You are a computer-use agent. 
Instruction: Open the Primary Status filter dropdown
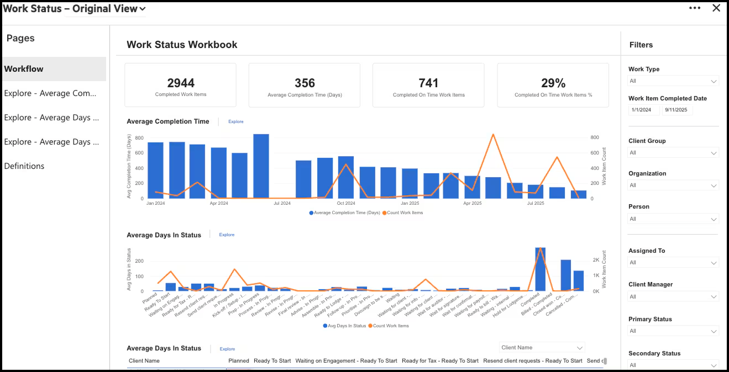click(x=673, y=331)
